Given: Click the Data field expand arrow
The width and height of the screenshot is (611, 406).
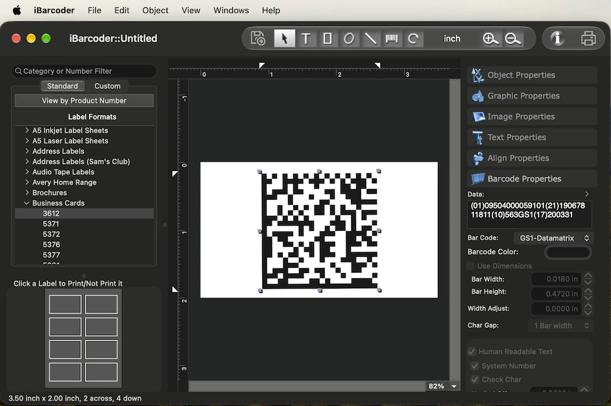Looking at the screenshot, I should 587,194.
